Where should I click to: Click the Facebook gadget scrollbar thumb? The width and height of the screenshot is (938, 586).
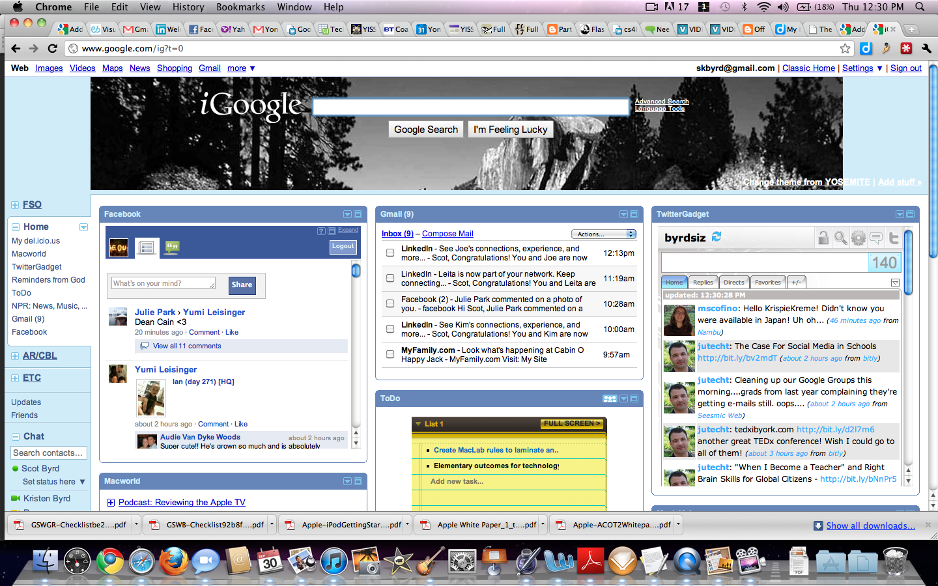pos(356,270)
